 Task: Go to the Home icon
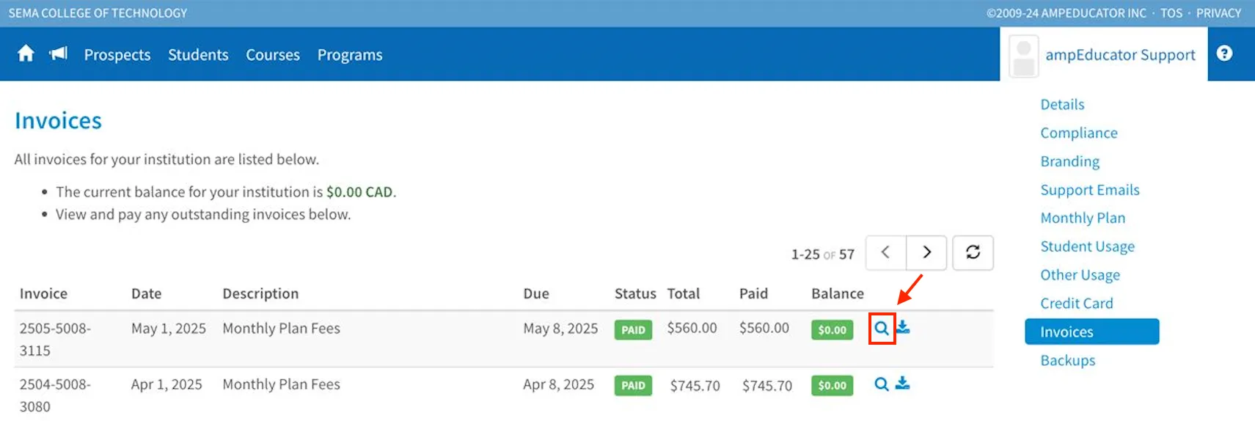26,54
